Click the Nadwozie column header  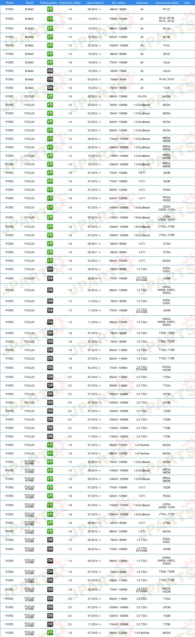tap(142, 3)
